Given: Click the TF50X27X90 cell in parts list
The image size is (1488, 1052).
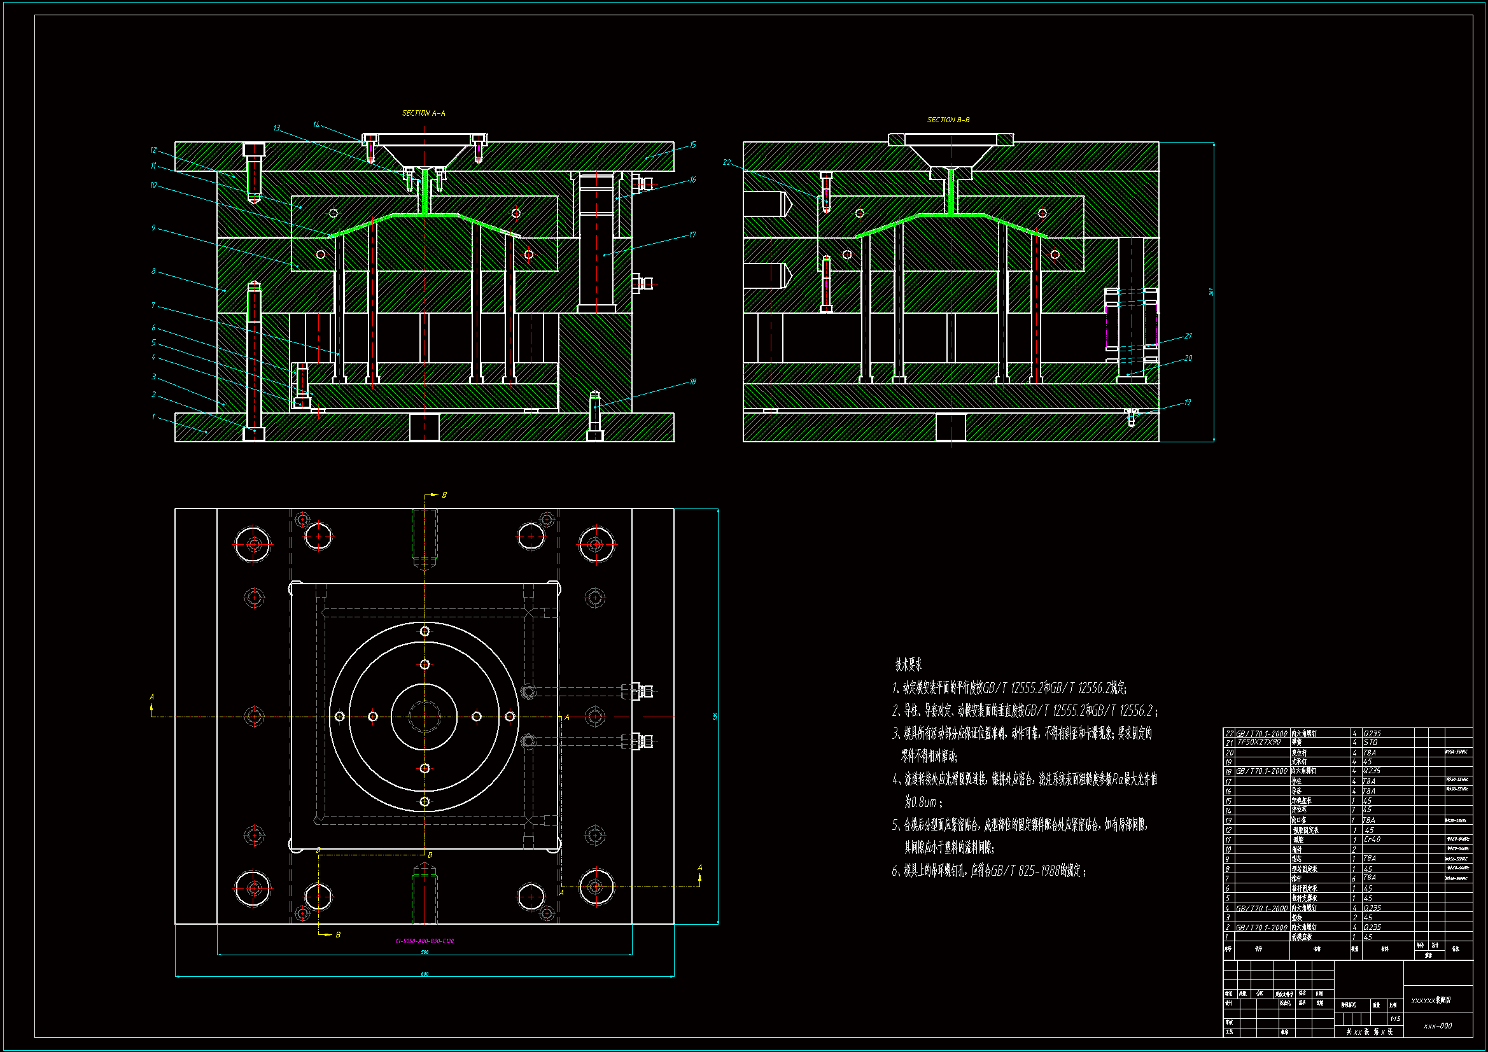Looking at the screenshot, I should (1259, 742).
